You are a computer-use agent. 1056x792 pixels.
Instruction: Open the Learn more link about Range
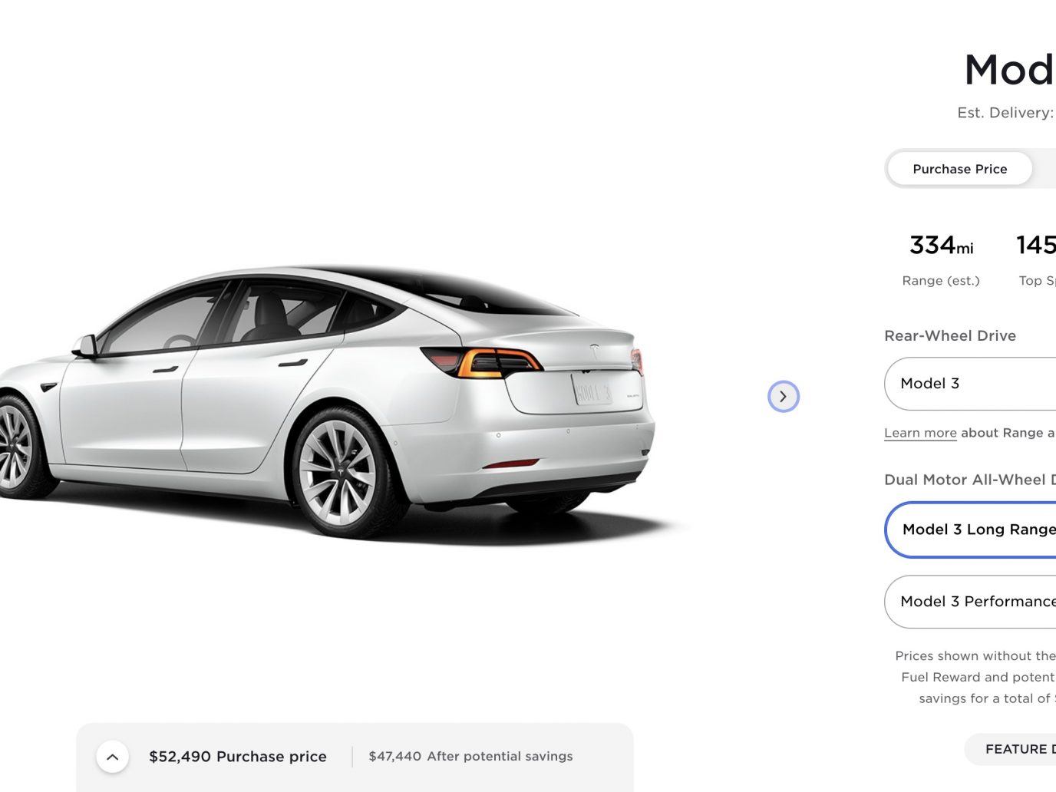click(920, 433)
